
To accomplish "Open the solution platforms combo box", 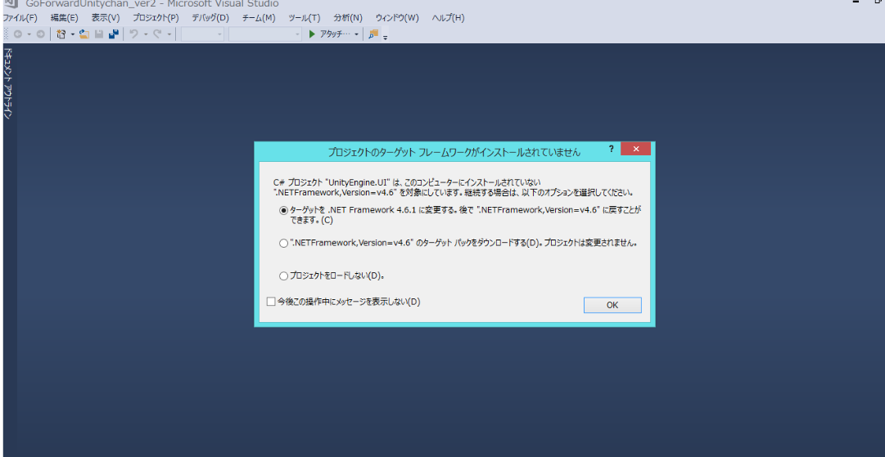I will coord(265,34).
